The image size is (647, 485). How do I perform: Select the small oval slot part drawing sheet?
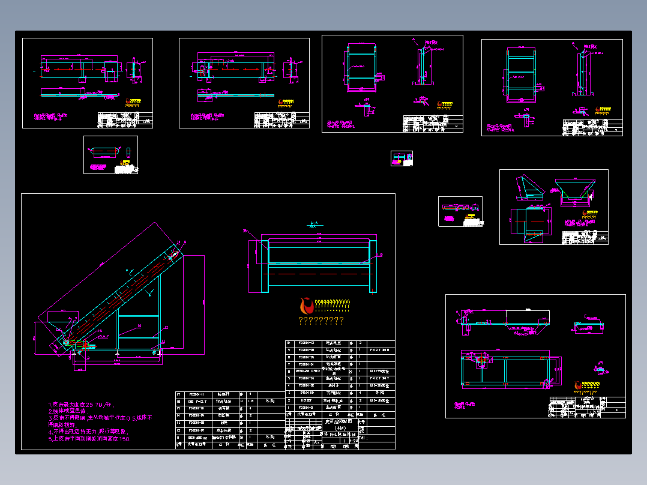pyautogui.click(x=110, y=155)
